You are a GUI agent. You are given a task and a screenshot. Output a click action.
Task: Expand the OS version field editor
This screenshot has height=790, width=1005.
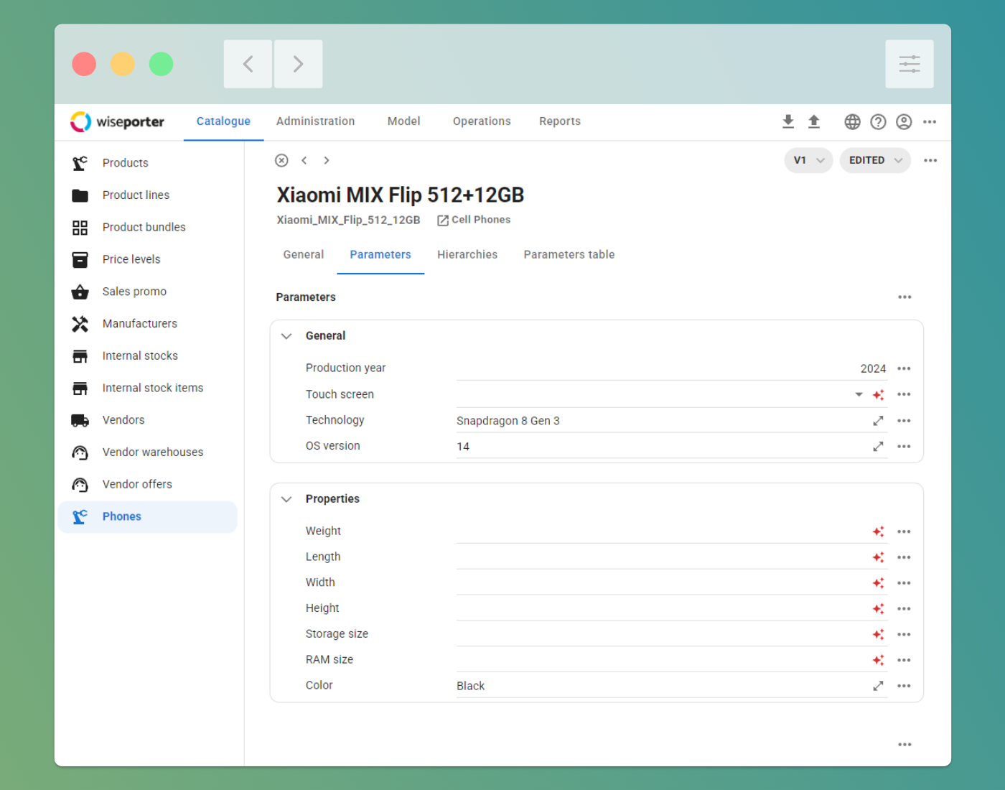click(878, 447)
